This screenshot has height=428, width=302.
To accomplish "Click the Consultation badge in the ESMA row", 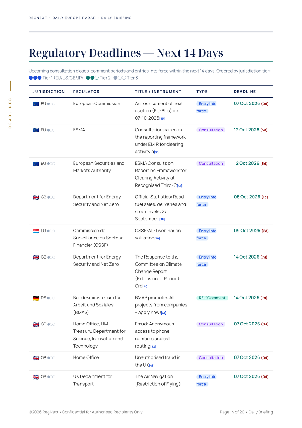I will (x=211, y=130).
